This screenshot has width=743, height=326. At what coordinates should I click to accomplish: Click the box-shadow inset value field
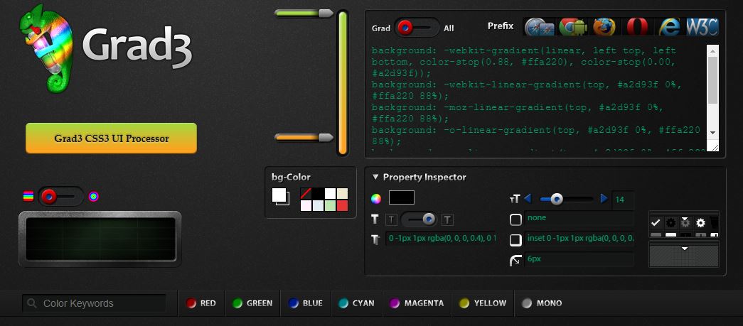[x=579, y=239]
